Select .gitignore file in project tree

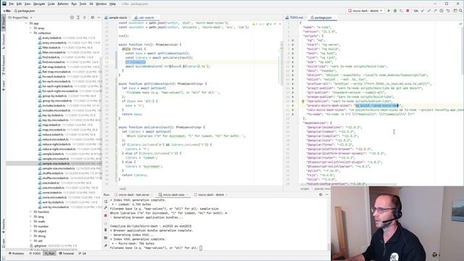(x=38, y=246)
